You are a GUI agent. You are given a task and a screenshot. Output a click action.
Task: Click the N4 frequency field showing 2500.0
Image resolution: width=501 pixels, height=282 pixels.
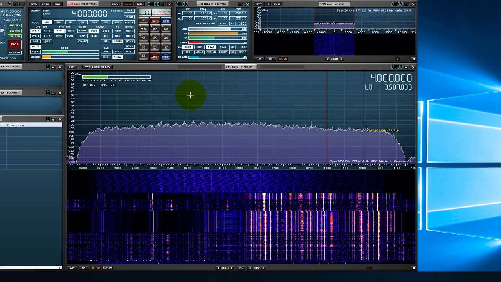(x=239, y=18)
